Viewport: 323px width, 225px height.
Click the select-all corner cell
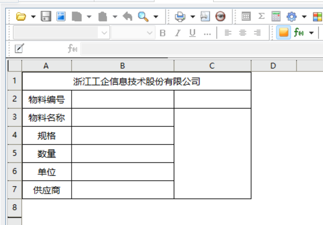click(x=15, y=66)
